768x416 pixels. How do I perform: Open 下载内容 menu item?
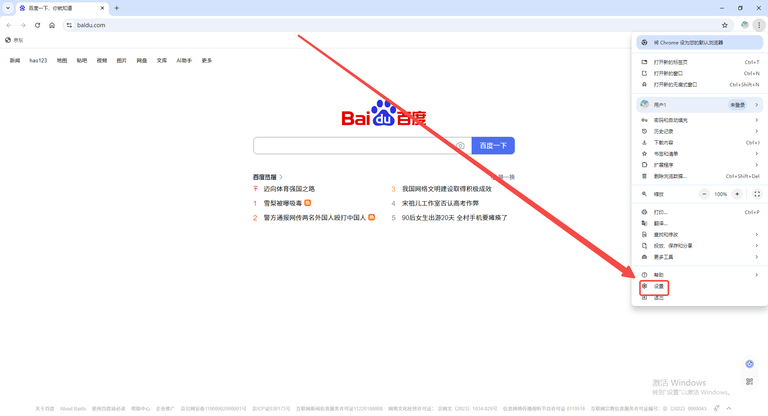[x=700, y=142]
